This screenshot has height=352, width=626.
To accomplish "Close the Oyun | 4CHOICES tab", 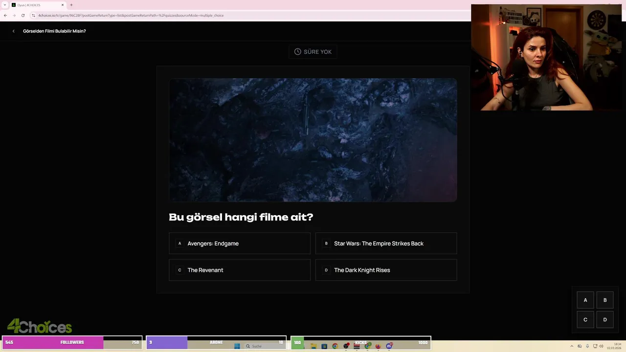I will pyautogui.click(x=63, y=5).
